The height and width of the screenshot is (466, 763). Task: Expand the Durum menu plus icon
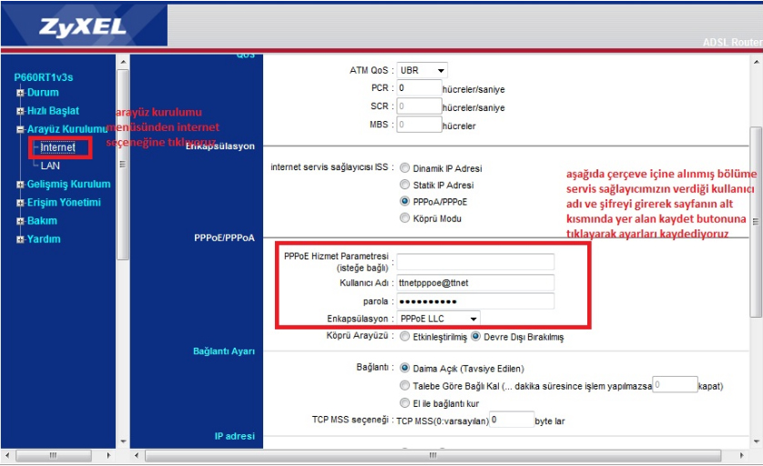click(19, 93)
